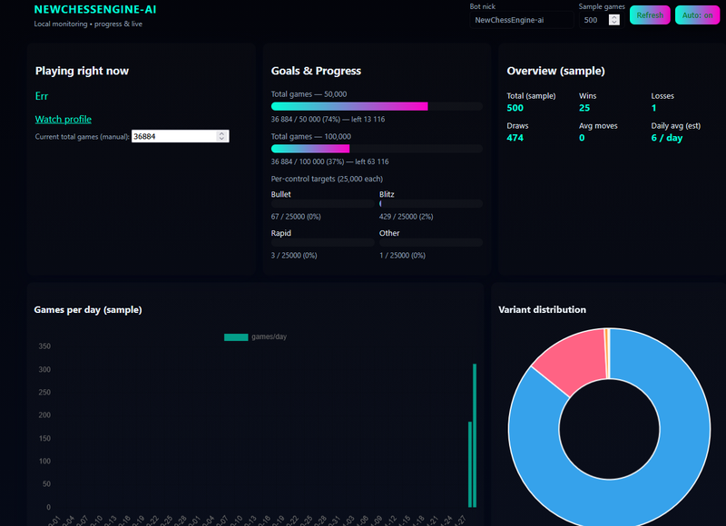726x526 pixels.
Task: Toggle the games/day legend swatch
Action: tap(236, 337)
